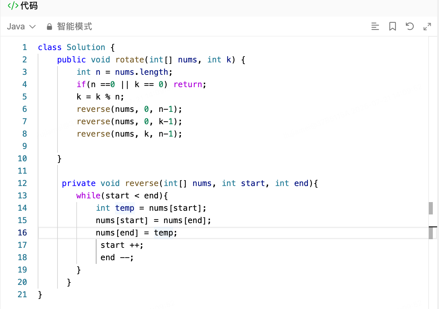This screenshot has width=439, height=309.
Task: Click 'k = k % n;' line
Action: [x=100, y=97]
